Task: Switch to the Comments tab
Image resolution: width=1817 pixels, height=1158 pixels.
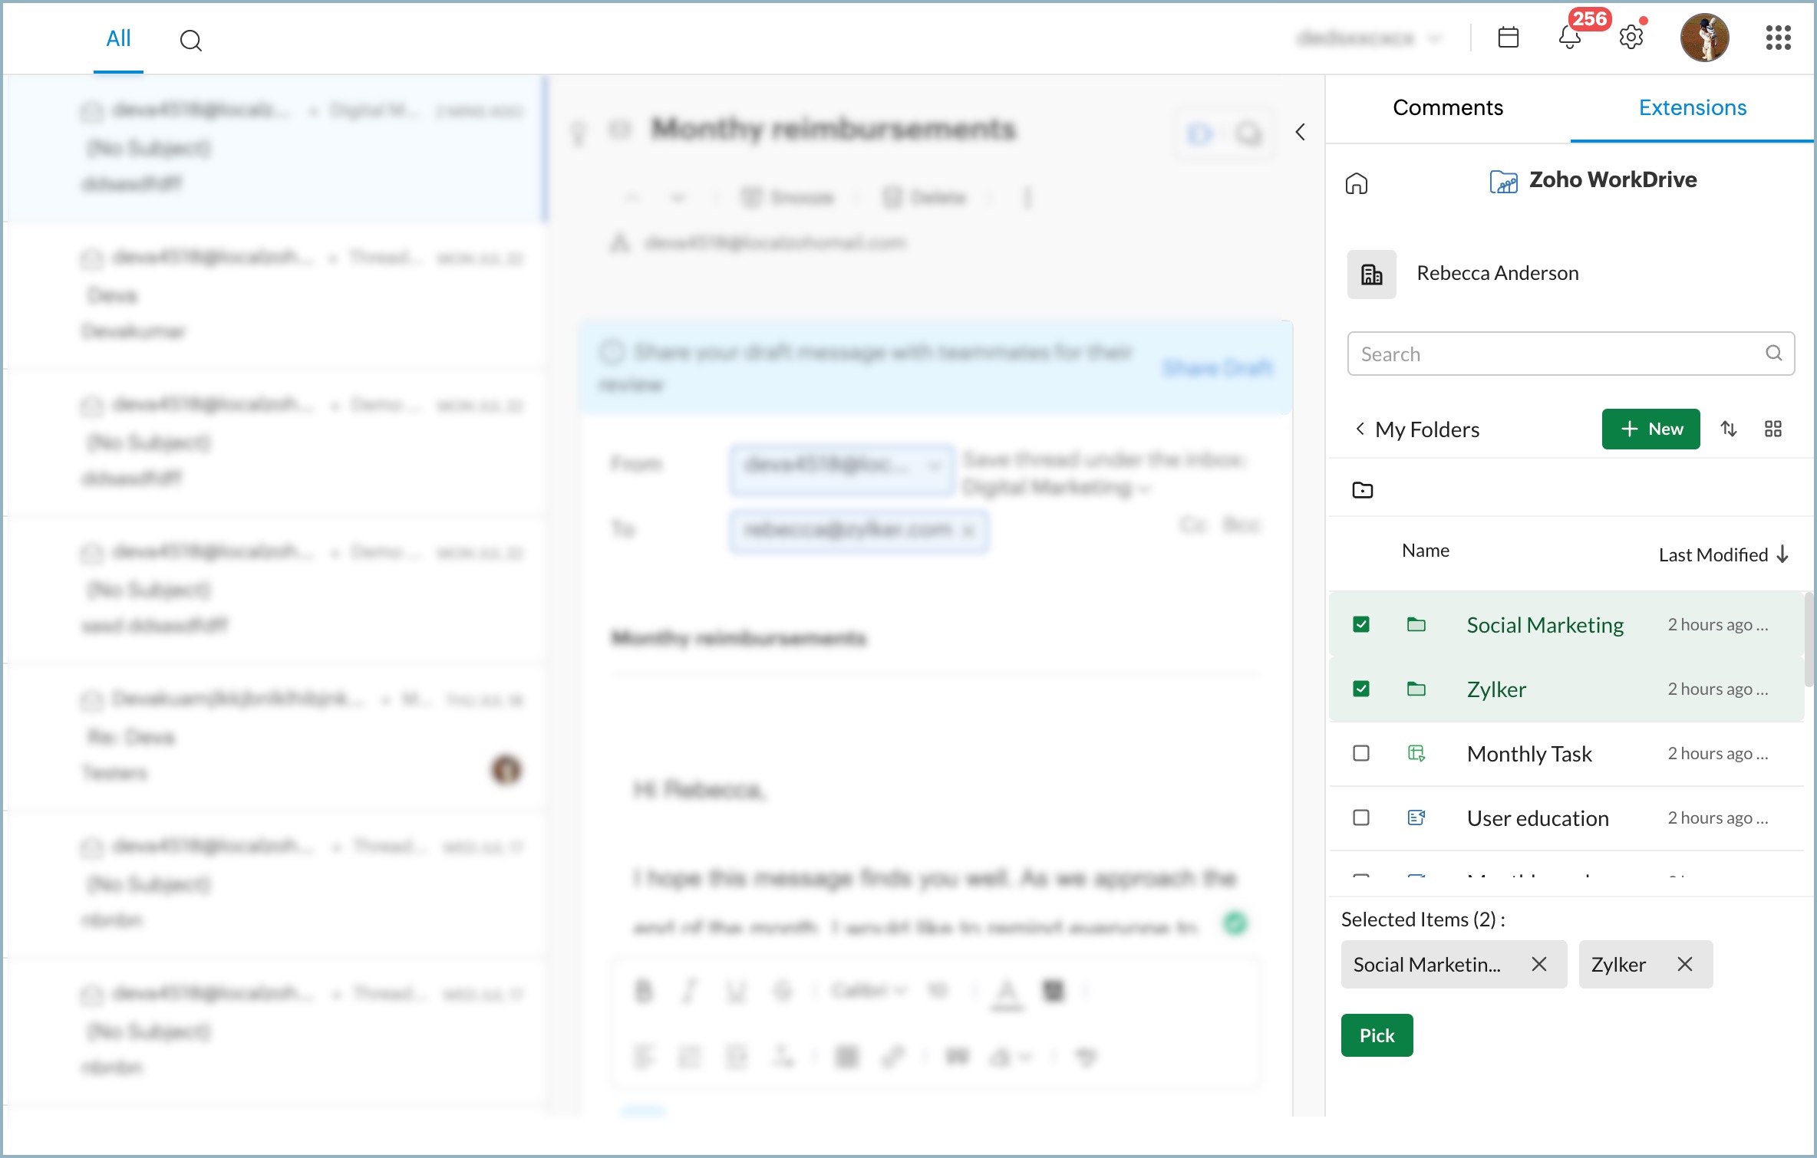Action: click(x=1448, y=107)
